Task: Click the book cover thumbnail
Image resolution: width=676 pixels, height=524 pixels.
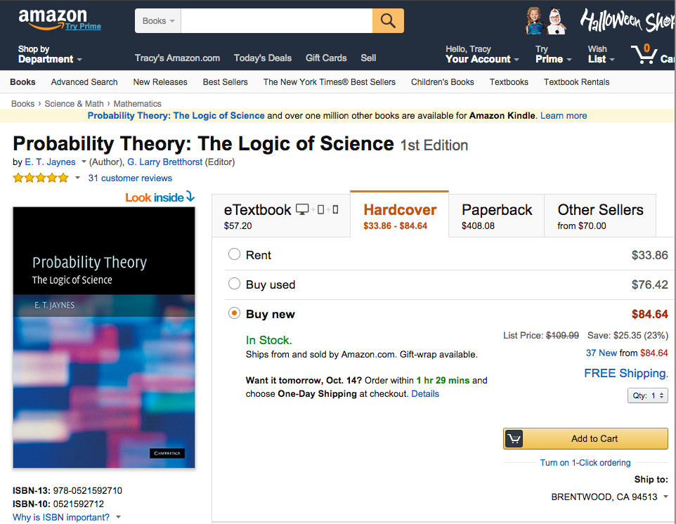Action: (x=104, y=338)
